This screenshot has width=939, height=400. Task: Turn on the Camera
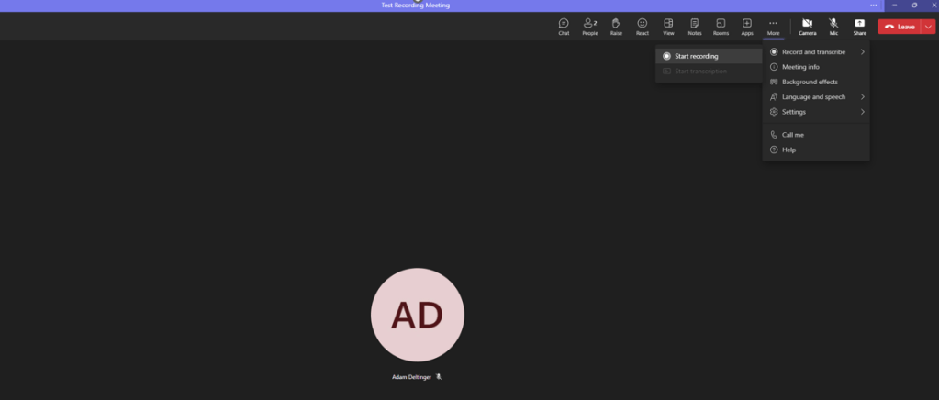click(807, 27)
